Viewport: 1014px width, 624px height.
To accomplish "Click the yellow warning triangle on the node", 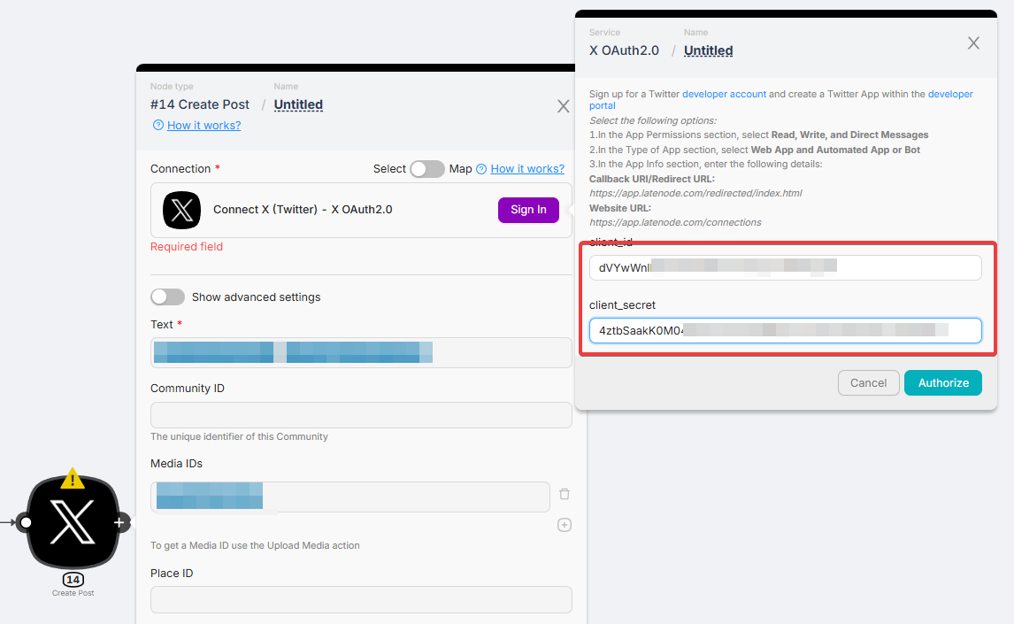I will coord(73,479).
